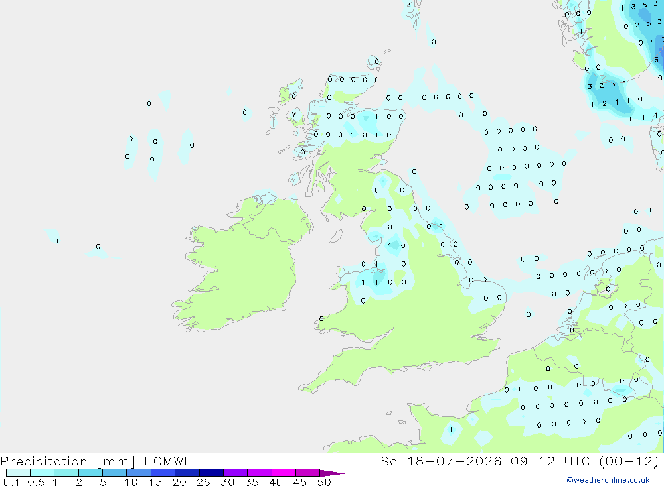
Task: Pick the 5–10 mm legend color swatch
Action: [114, 473]
